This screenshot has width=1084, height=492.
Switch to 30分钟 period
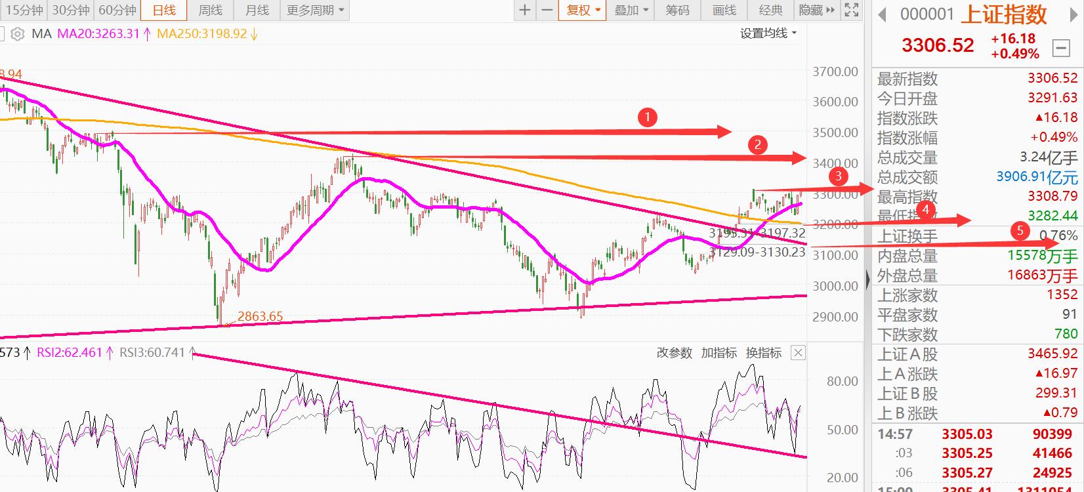coord(70,10)
